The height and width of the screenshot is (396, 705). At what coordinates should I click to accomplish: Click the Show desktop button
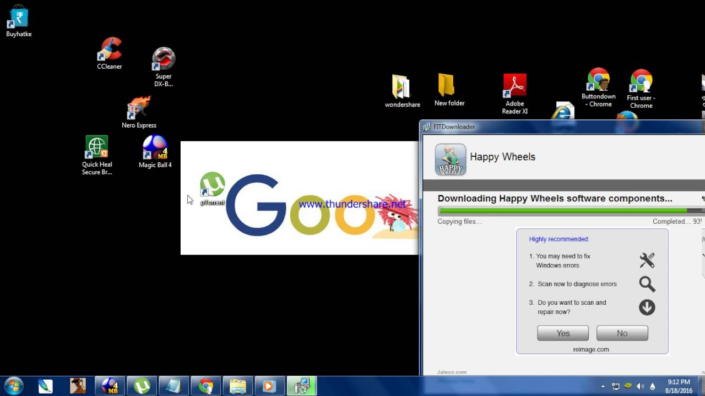coord(702,386)
